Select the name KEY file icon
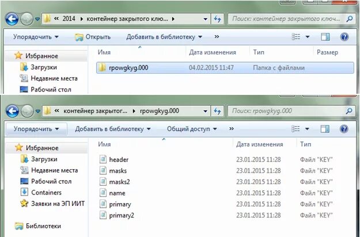The height and width of the screenshot is (237, 360). click(103, 193)
